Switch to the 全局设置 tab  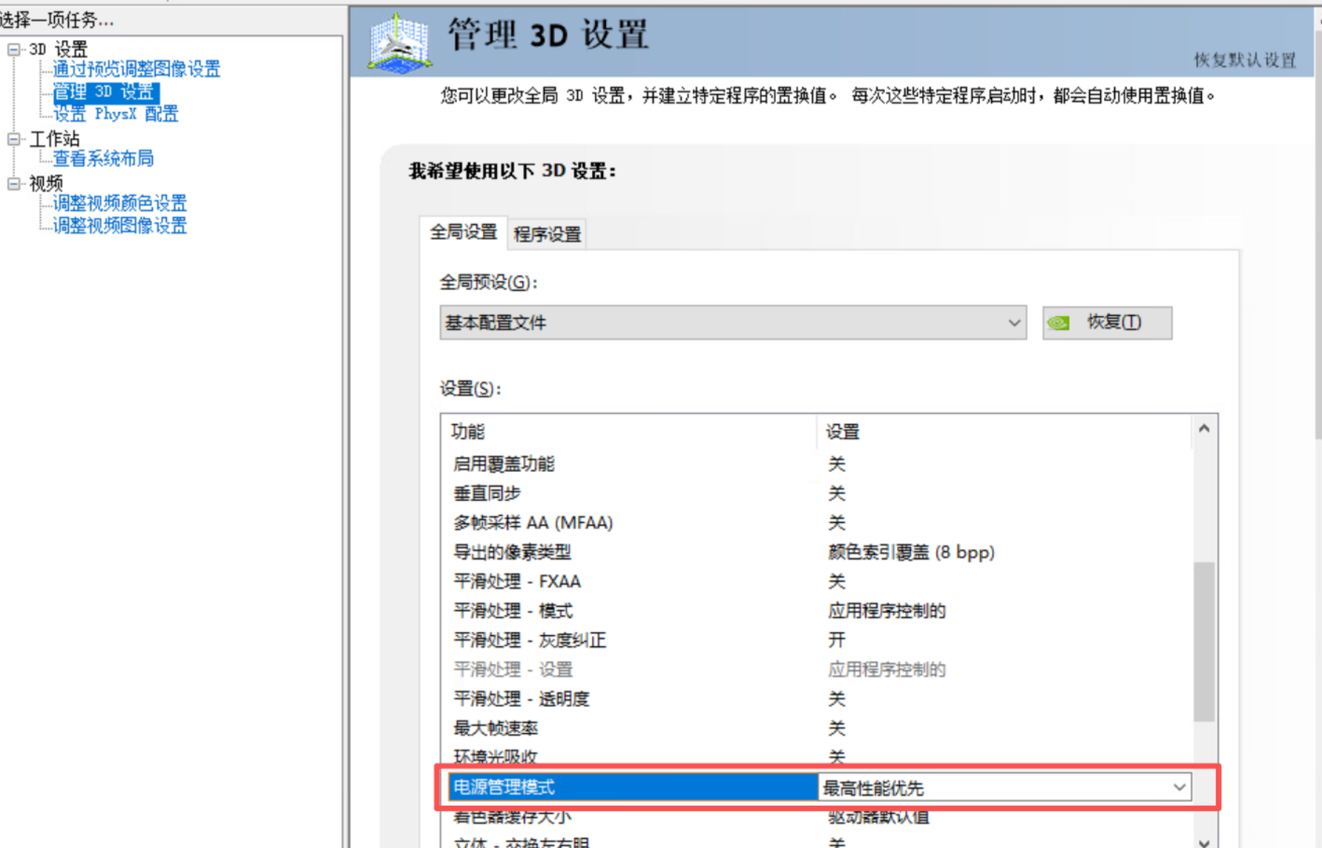pyautogui.click(x=464, y=232)
